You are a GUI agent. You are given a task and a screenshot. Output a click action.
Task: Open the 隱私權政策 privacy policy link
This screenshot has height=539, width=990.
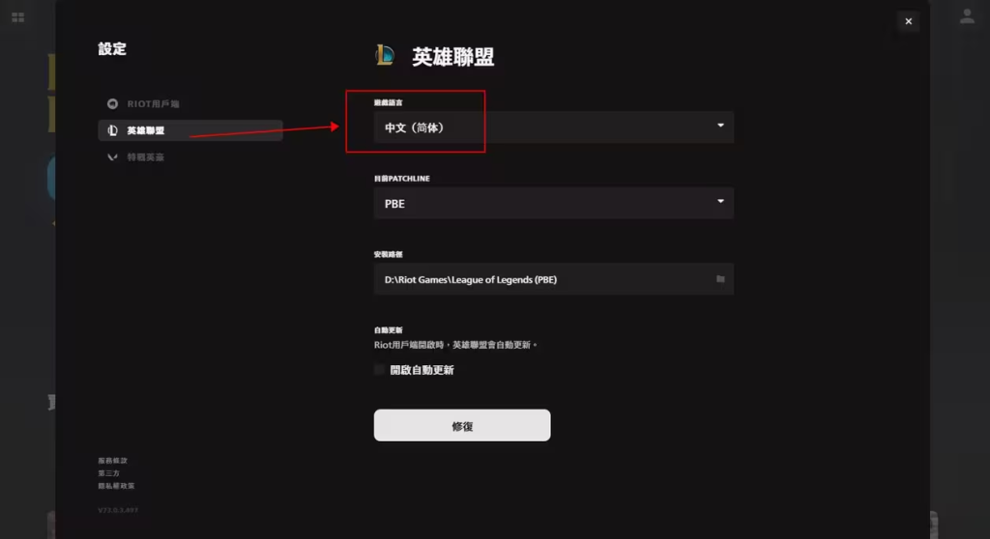116,486
